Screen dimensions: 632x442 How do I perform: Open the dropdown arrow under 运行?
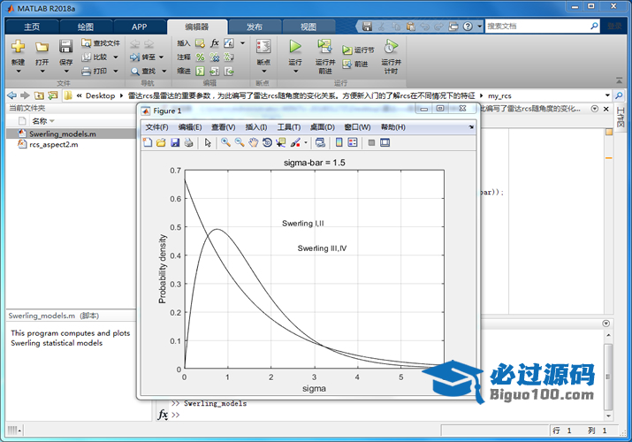295,72
